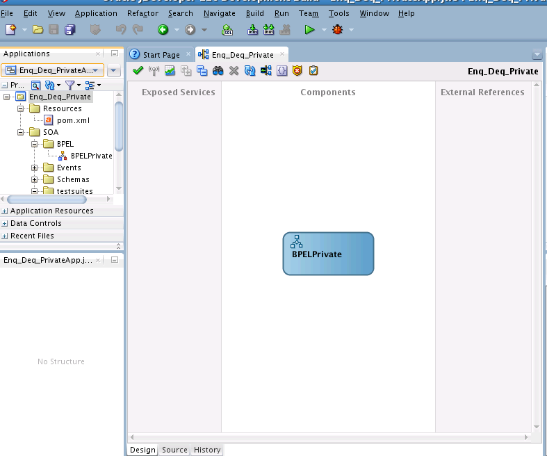Expand the Events folder node
The height and width of the screenshot is (456, 547).
[35, 168]
